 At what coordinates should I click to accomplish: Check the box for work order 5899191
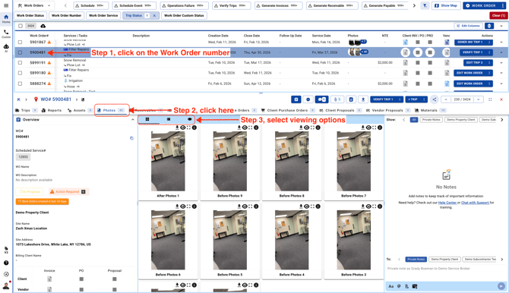tap(20, 63)
